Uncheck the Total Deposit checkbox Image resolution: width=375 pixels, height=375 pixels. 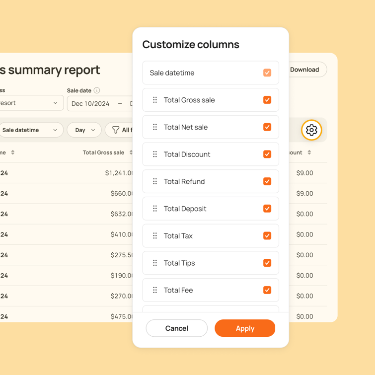tap(267, 209)
